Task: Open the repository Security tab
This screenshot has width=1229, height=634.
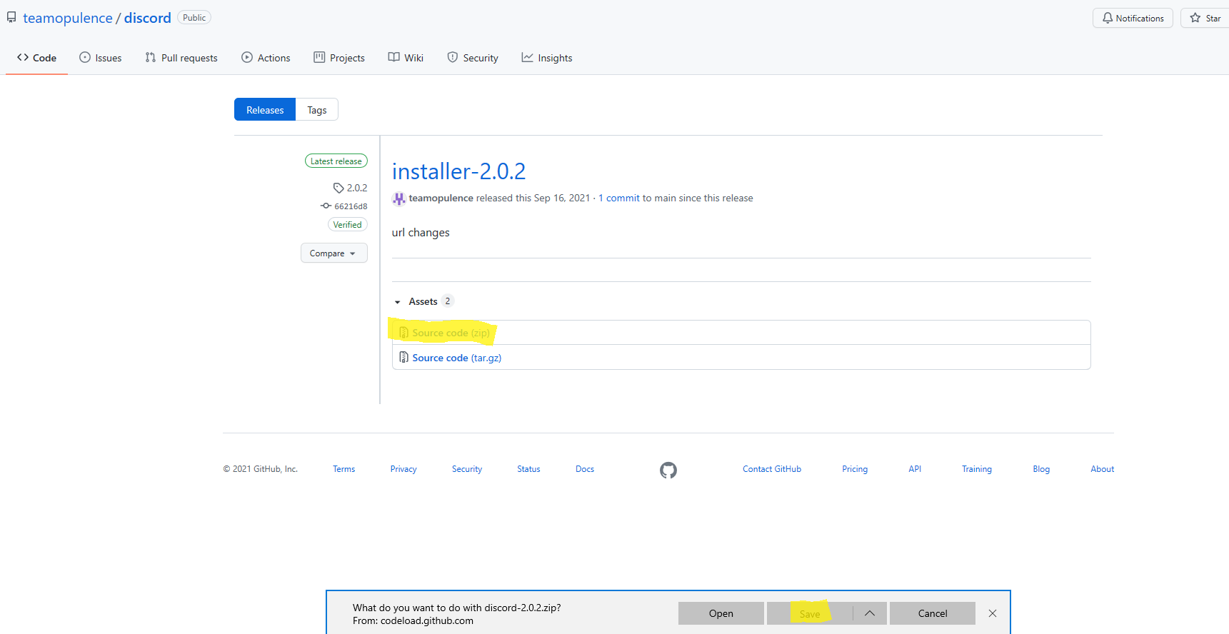Action: point(473,58)
